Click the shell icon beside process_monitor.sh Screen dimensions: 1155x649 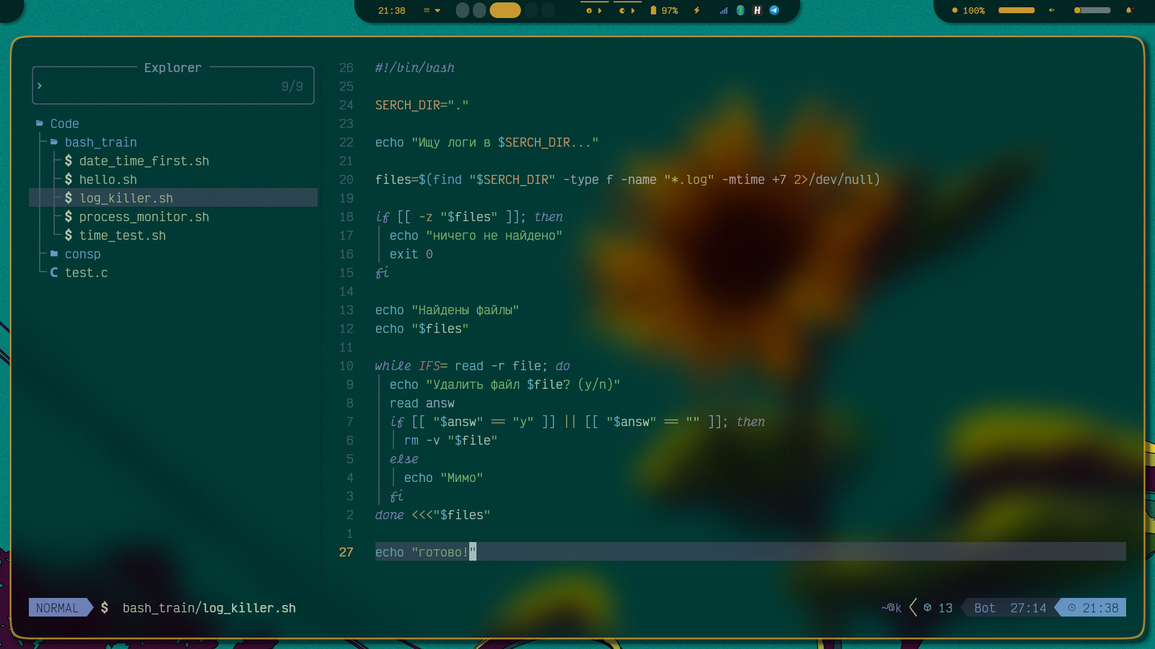[x=69, y=216]
